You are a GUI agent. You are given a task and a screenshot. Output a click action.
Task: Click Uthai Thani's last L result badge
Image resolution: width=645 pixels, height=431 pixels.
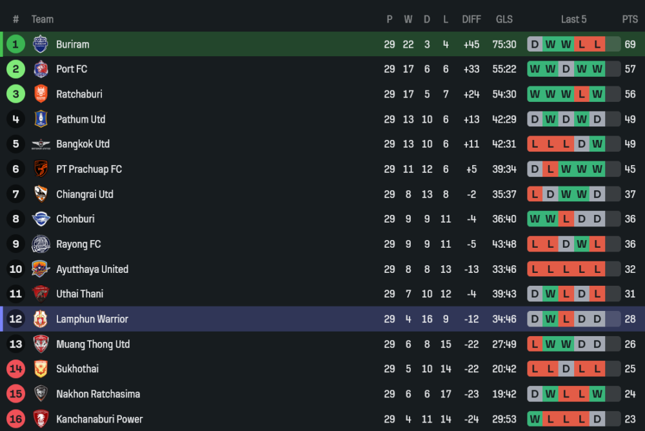point(597,294)
